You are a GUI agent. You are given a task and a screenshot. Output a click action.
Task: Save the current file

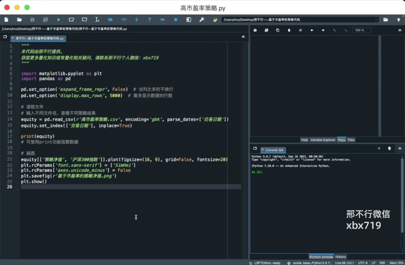point(32,19)
